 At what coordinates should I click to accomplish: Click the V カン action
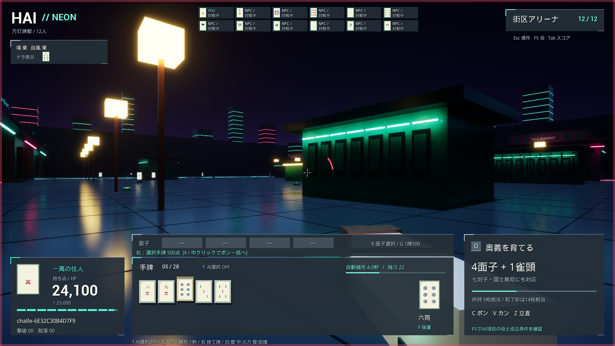coord(501,313)
